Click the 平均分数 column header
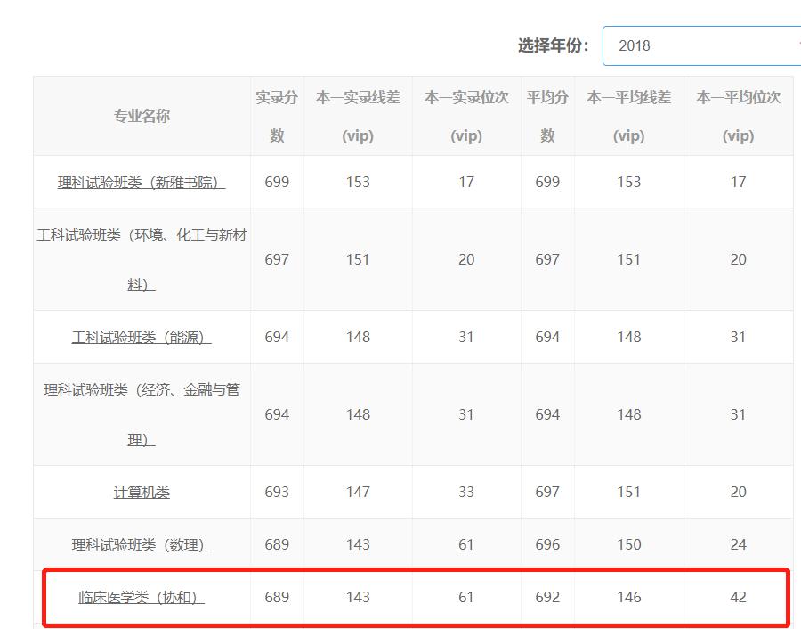The width and height of the screenshot is (801, 629). (546, 116)
